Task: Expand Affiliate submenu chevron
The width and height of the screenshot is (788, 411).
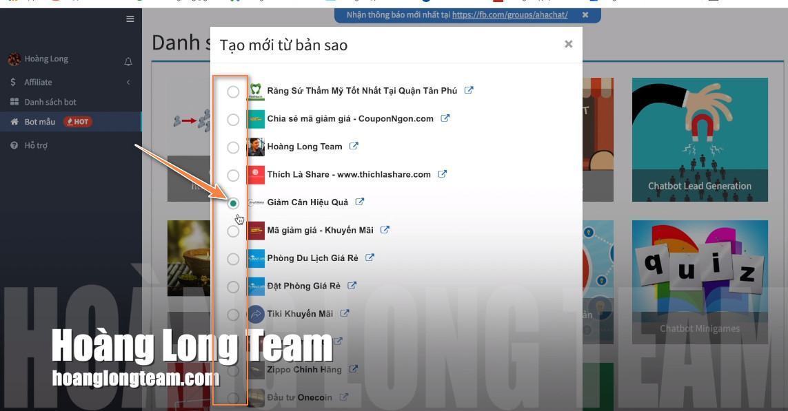Action: [128, 82]
